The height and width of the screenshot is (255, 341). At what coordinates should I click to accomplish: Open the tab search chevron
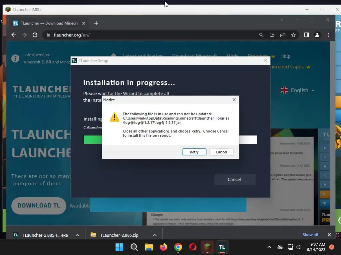(x=282, y=20)
